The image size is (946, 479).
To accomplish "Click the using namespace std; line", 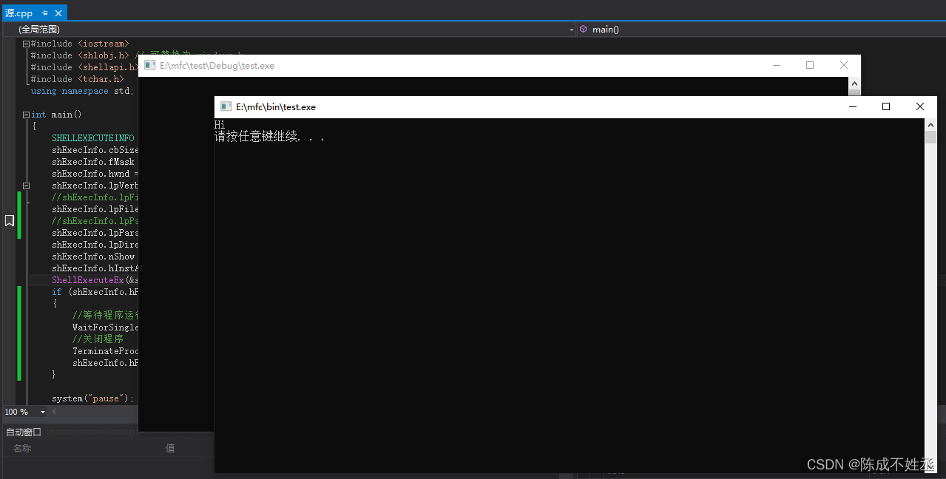I will (x=82, y=91).
